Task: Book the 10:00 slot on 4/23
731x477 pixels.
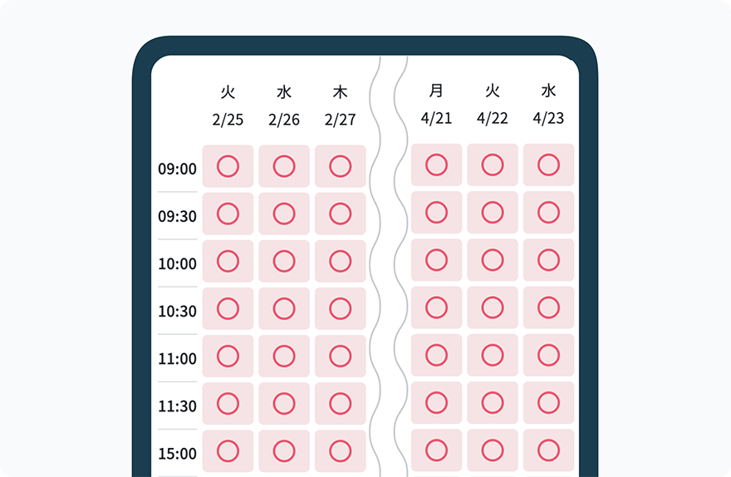Action: click(548, 260)
